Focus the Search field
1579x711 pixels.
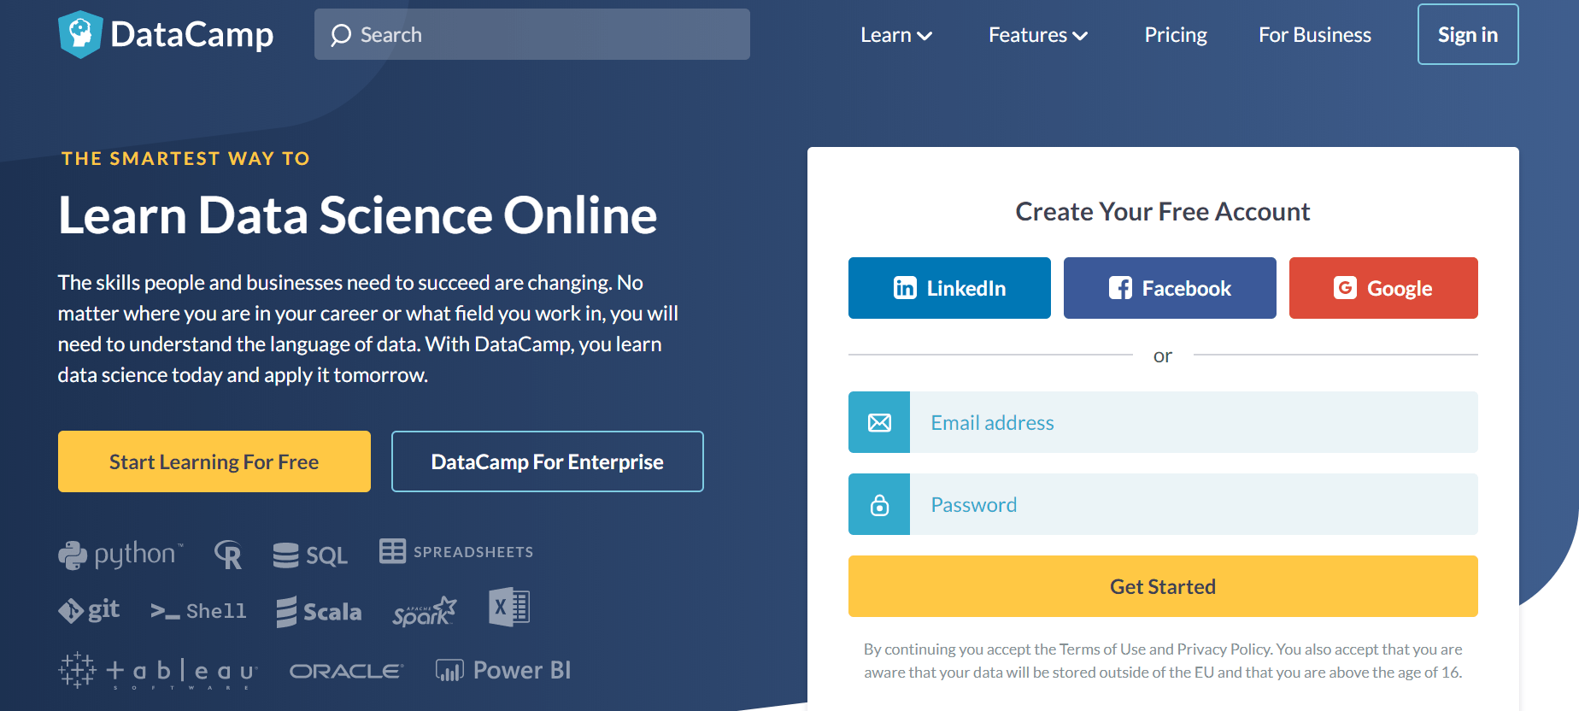(532, 34)
